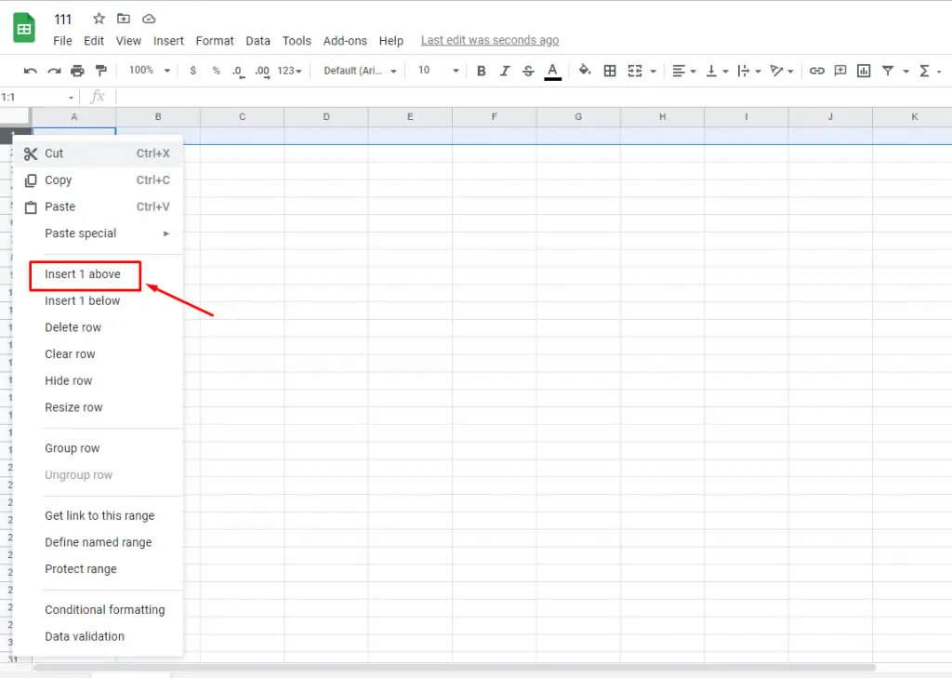Open text rotation dropdown
This screenshot has width=952, height=678.
point(781,71)
